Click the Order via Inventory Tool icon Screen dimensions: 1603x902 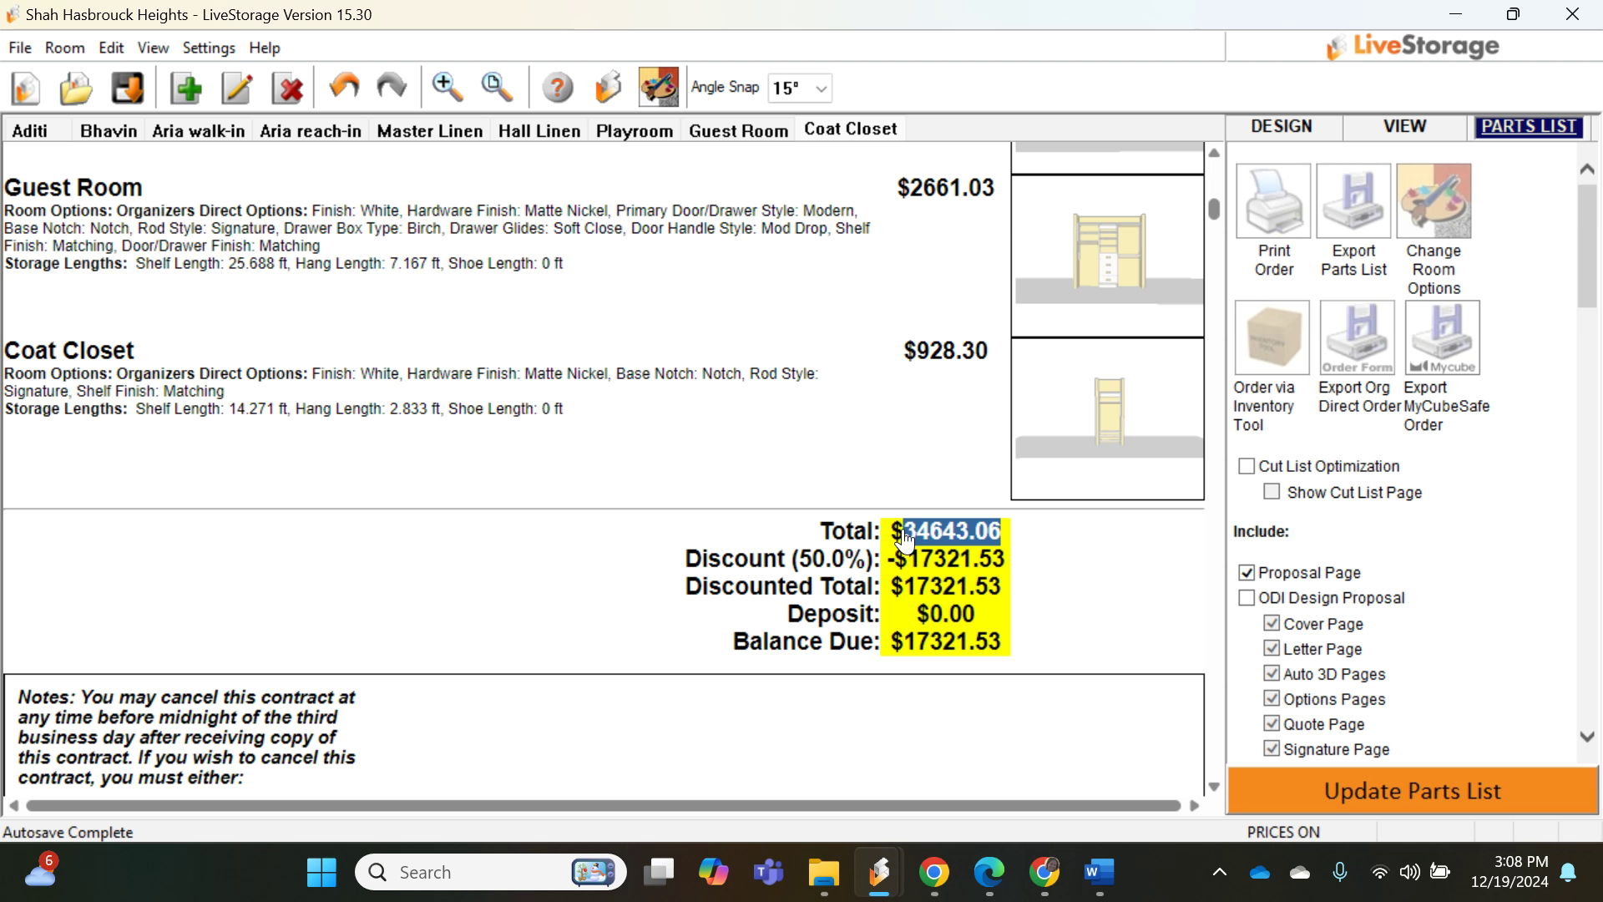click(1272, 338)
